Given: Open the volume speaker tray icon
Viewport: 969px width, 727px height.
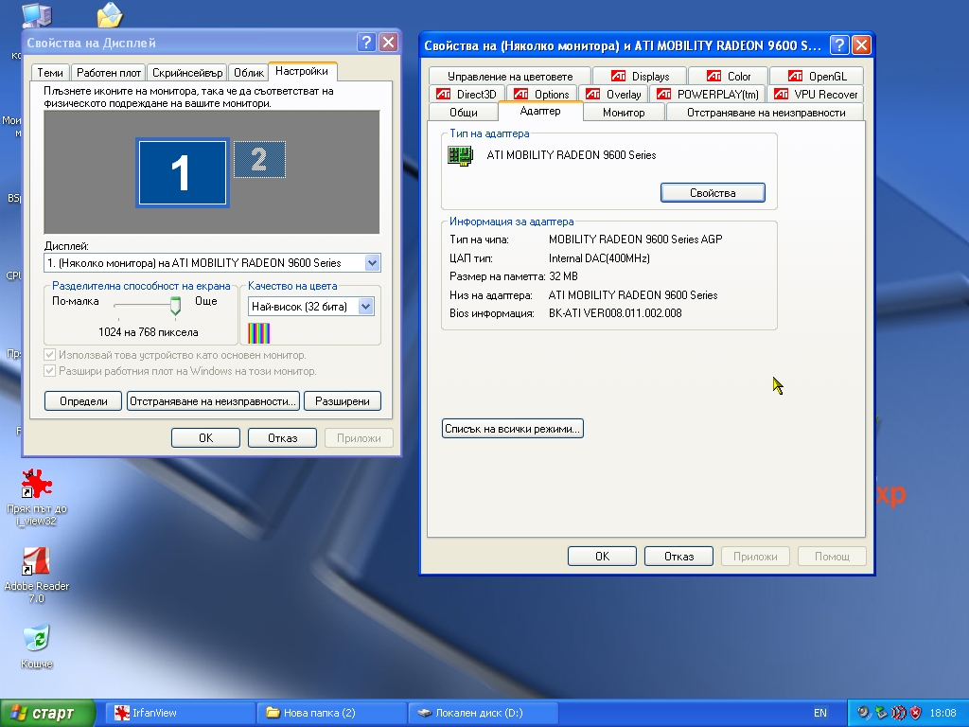Looking at the screenshot, I should [864, 713].
